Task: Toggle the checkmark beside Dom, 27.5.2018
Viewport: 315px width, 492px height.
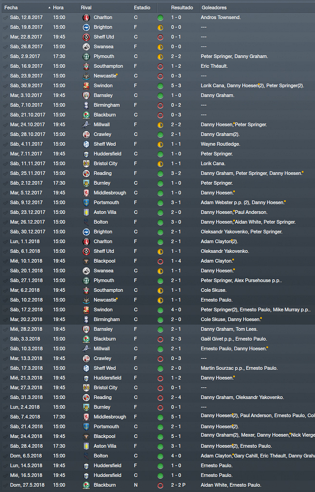Action: pyautogui.click(x=5, y=485)
